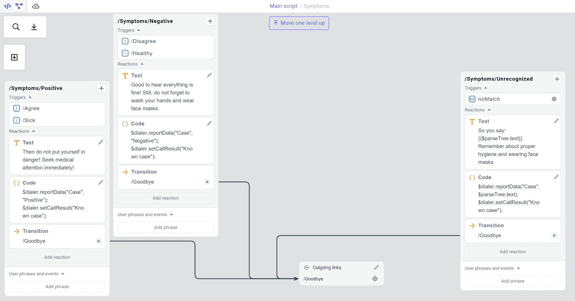Select the /Agree trigger text

31,108
